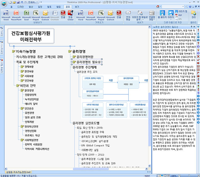
Task: Switch to the 협업 ribbon tab
Action: [58, 7]
